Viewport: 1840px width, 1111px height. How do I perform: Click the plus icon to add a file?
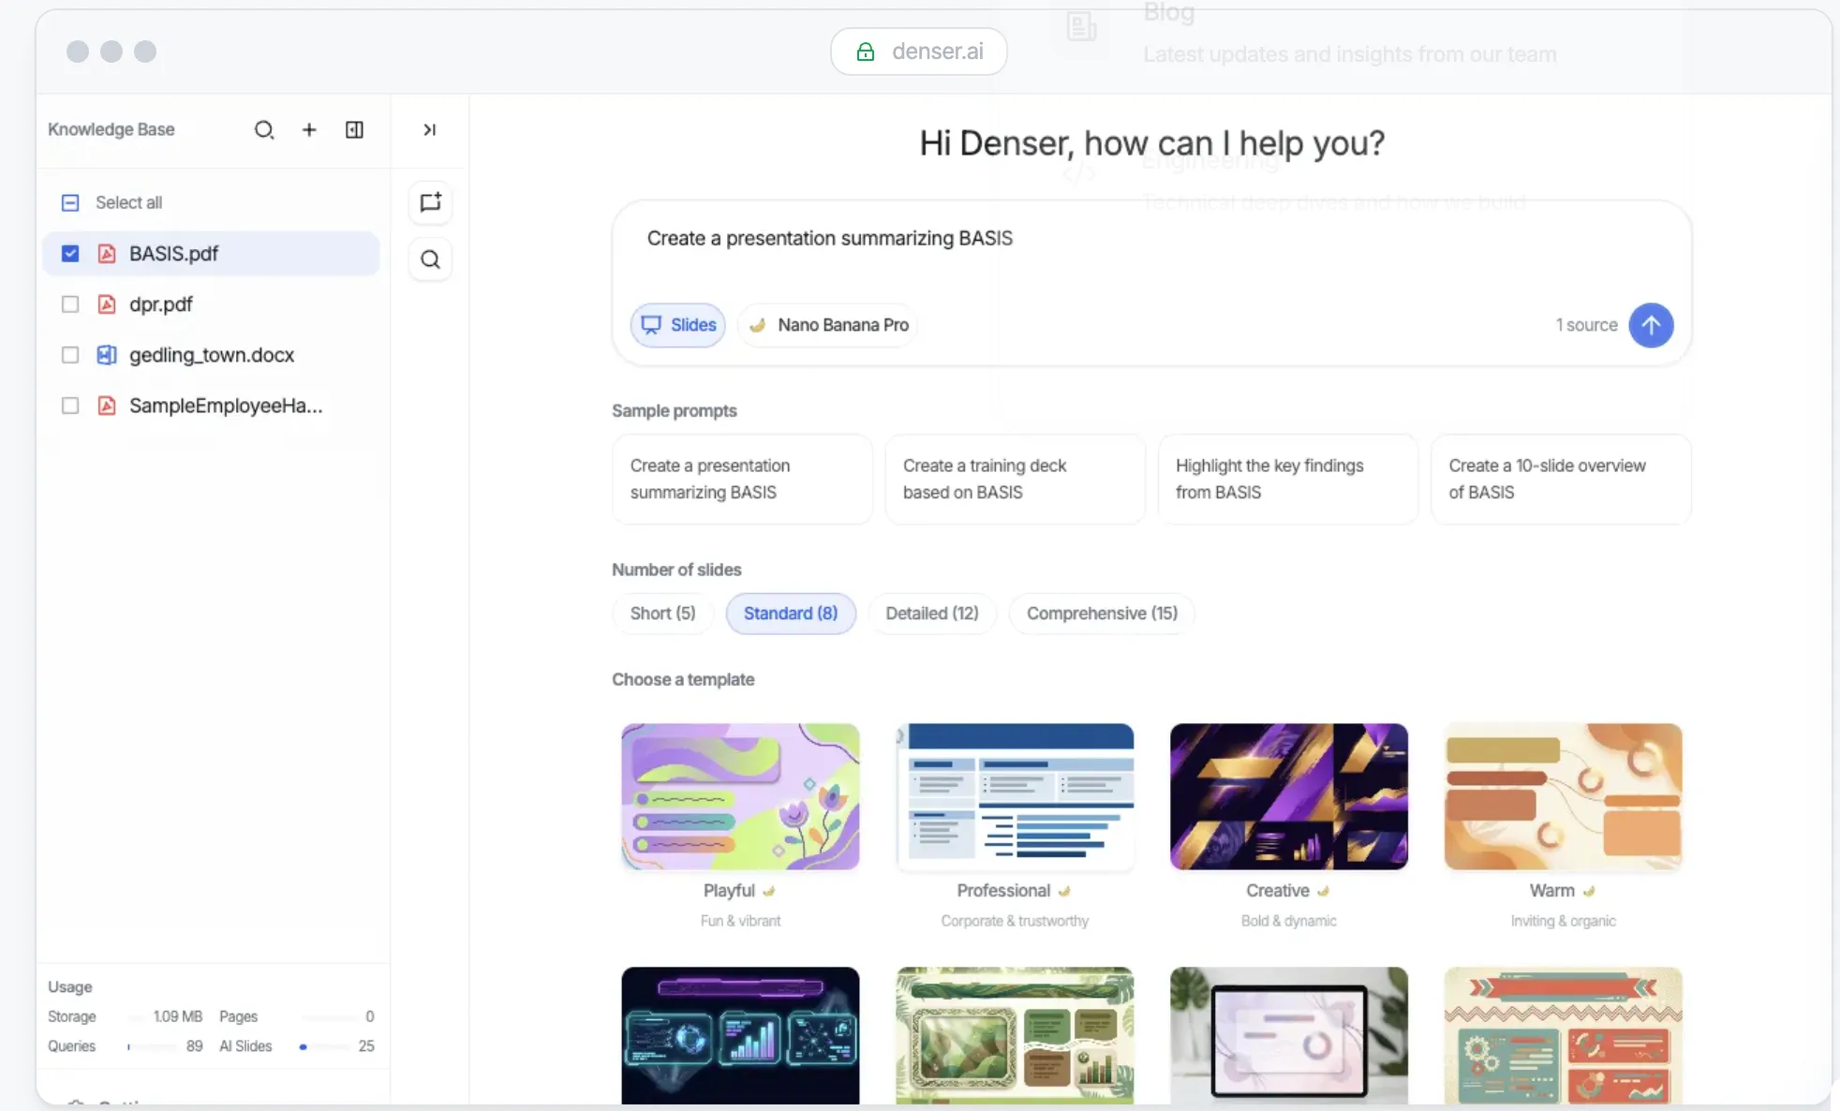[x=309, y=129]
